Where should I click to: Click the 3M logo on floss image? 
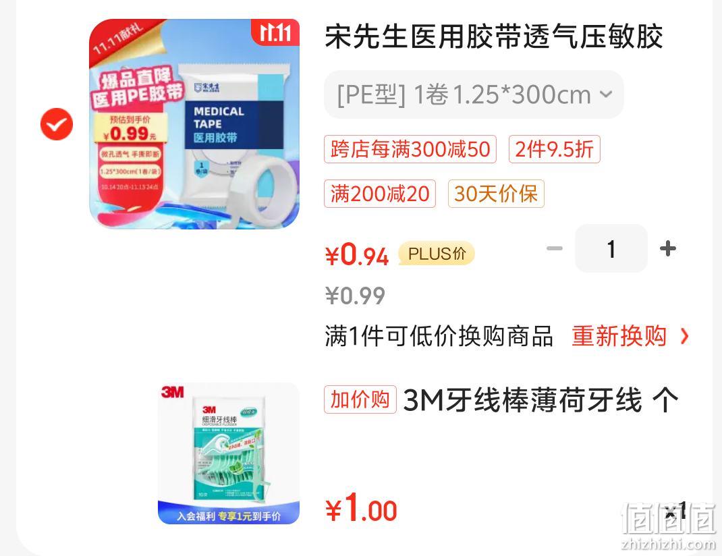coord(173,392)
